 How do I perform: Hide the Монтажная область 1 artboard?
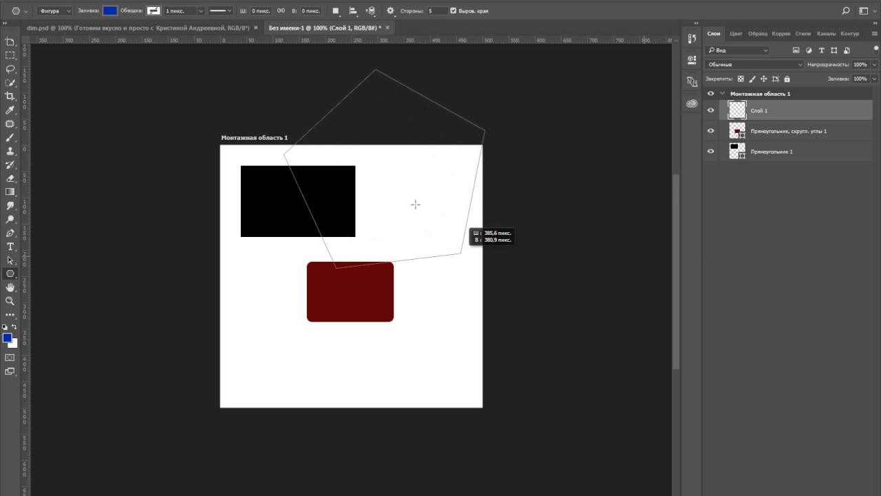pyautogui.click(x=711, y=93)
